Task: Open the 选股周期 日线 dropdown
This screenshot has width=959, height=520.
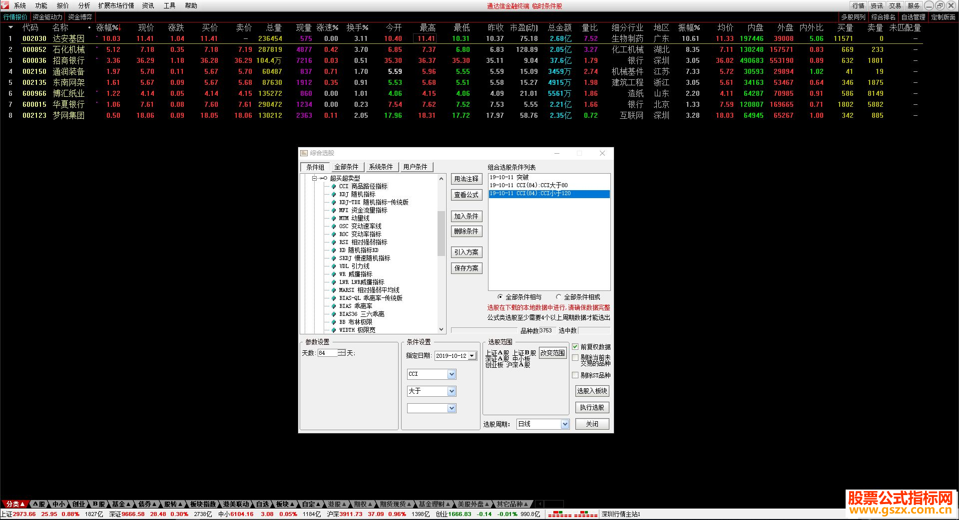Action: point(565,424)
